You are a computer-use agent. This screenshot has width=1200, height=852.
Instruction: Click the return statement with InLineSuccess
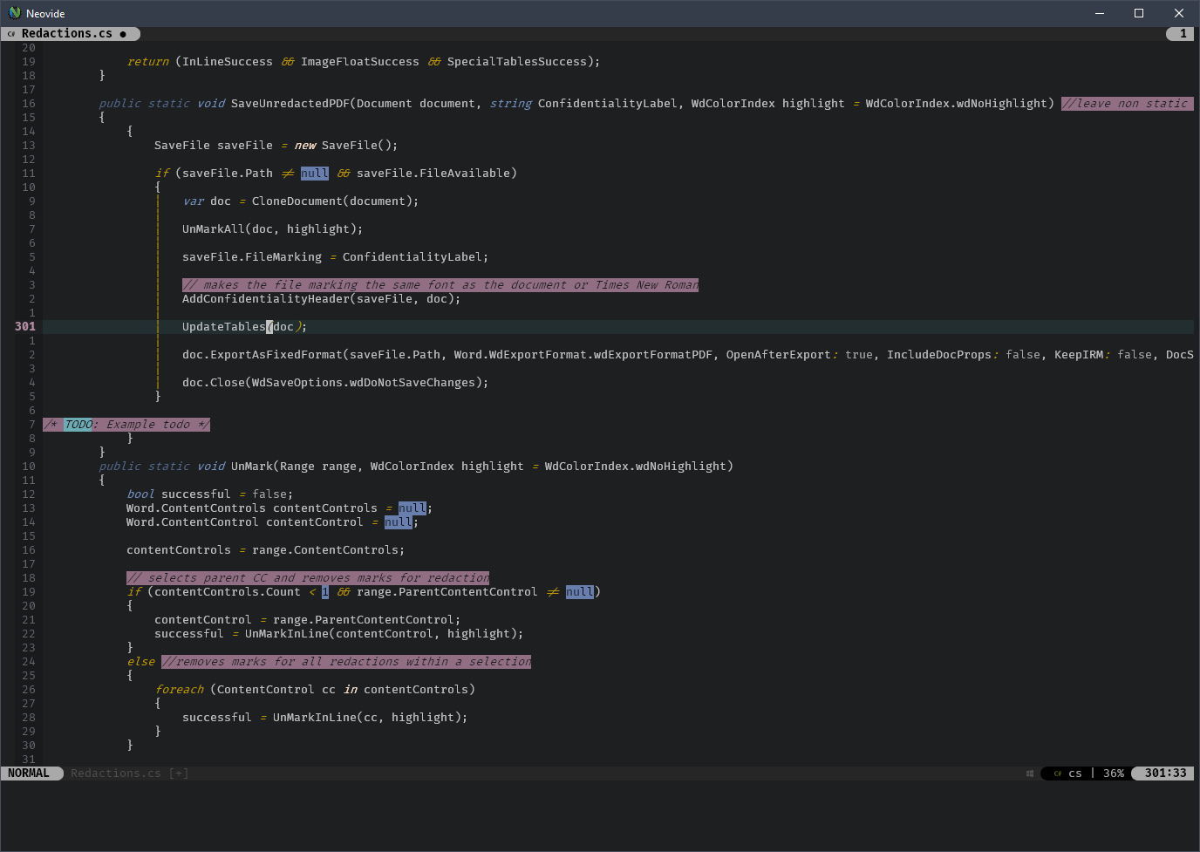click(x=363, y=62)
